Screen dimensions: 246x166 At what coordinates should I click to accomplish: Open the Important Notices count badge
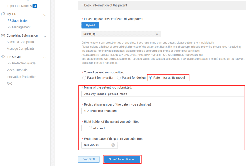(x=35, y=6)
